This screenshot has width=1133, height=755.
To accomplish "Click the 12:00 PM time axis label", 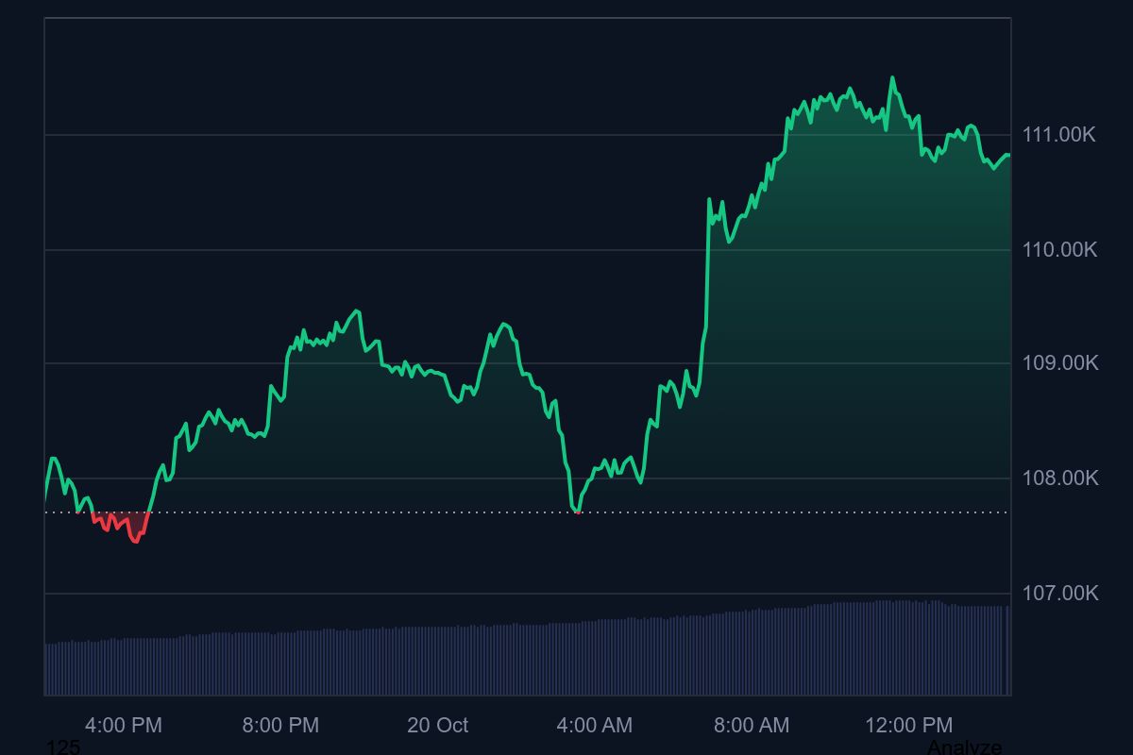I will point(908,726).
